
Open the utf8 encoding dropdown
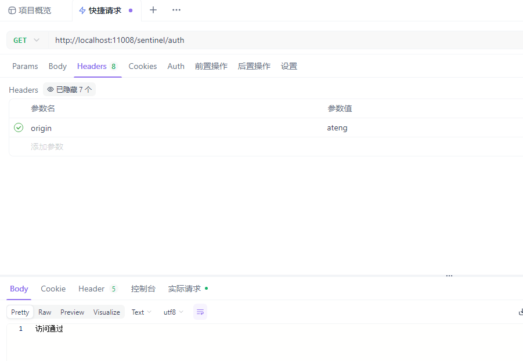click(173, 312)
